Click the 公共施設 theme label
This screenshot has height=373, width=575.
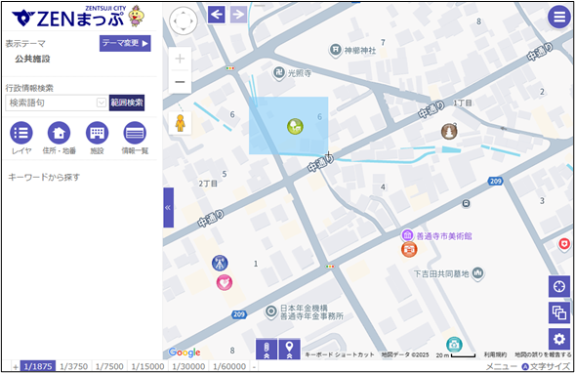pos(32,59)
